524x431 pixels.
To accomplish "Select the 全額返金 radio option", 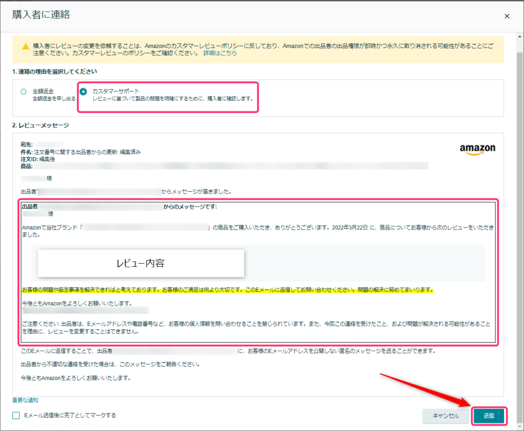I will pyautogui.click(x=24, y=92).
